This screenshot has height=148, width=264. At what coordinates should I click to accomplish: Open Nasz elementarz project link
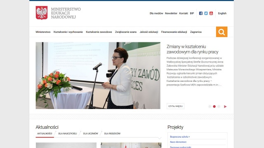coord(178,142)
